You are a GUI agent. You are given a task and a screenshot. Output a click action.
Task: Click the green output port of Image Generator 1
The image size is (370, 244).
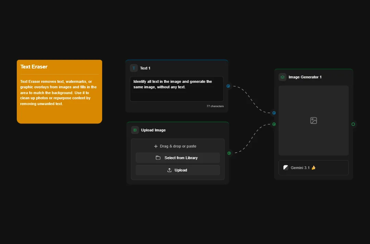[353, 124]
